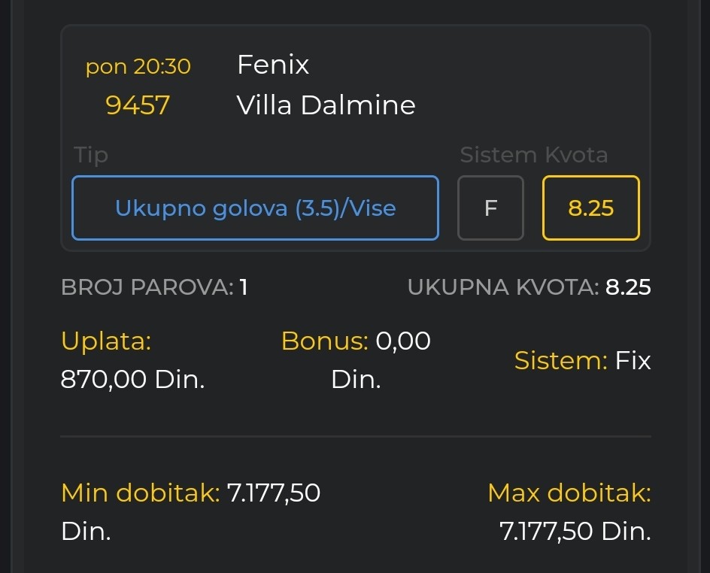The height and width of the screenshot is (573, 710).
Task: Click the Villa Dalmine team name
Action: pyautogui.click(x=326, y=105)
